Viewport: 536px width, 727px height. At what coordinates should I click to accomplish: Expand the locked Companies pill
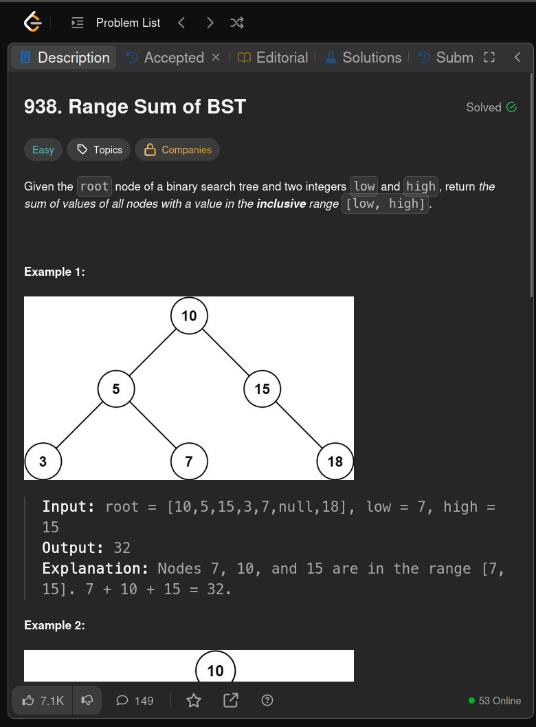click(x=177, y=150)
